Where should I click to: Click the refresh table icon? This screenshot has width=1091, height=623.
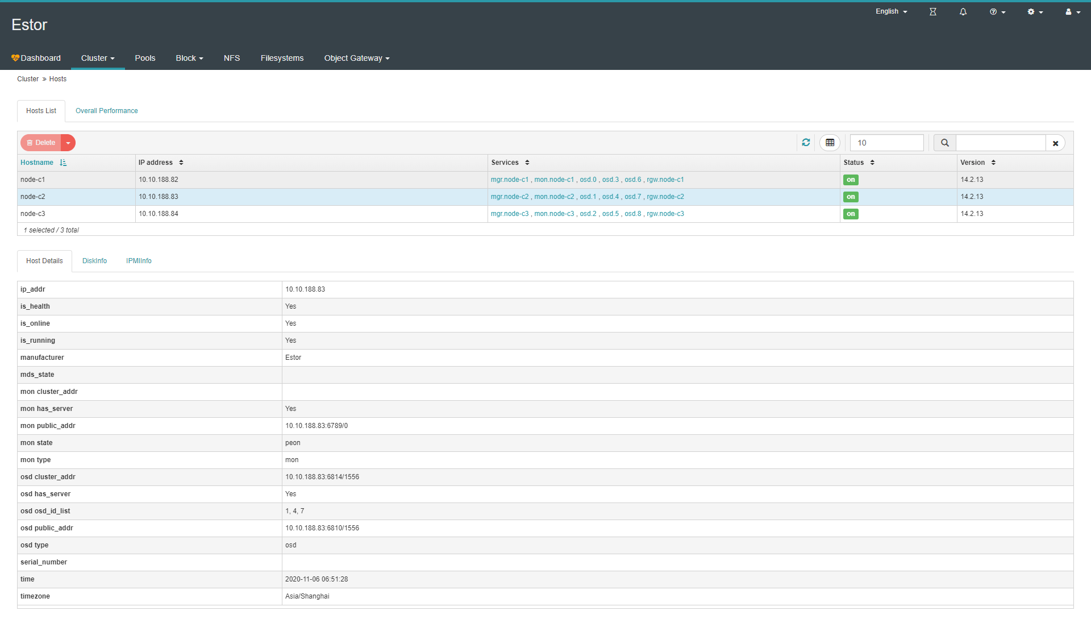[806, 143]
